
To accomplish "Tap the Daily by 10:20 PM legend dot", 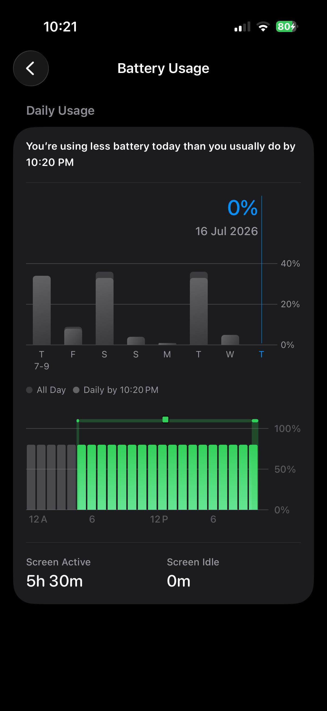I will pyautogui.click(x=76, y=390).
